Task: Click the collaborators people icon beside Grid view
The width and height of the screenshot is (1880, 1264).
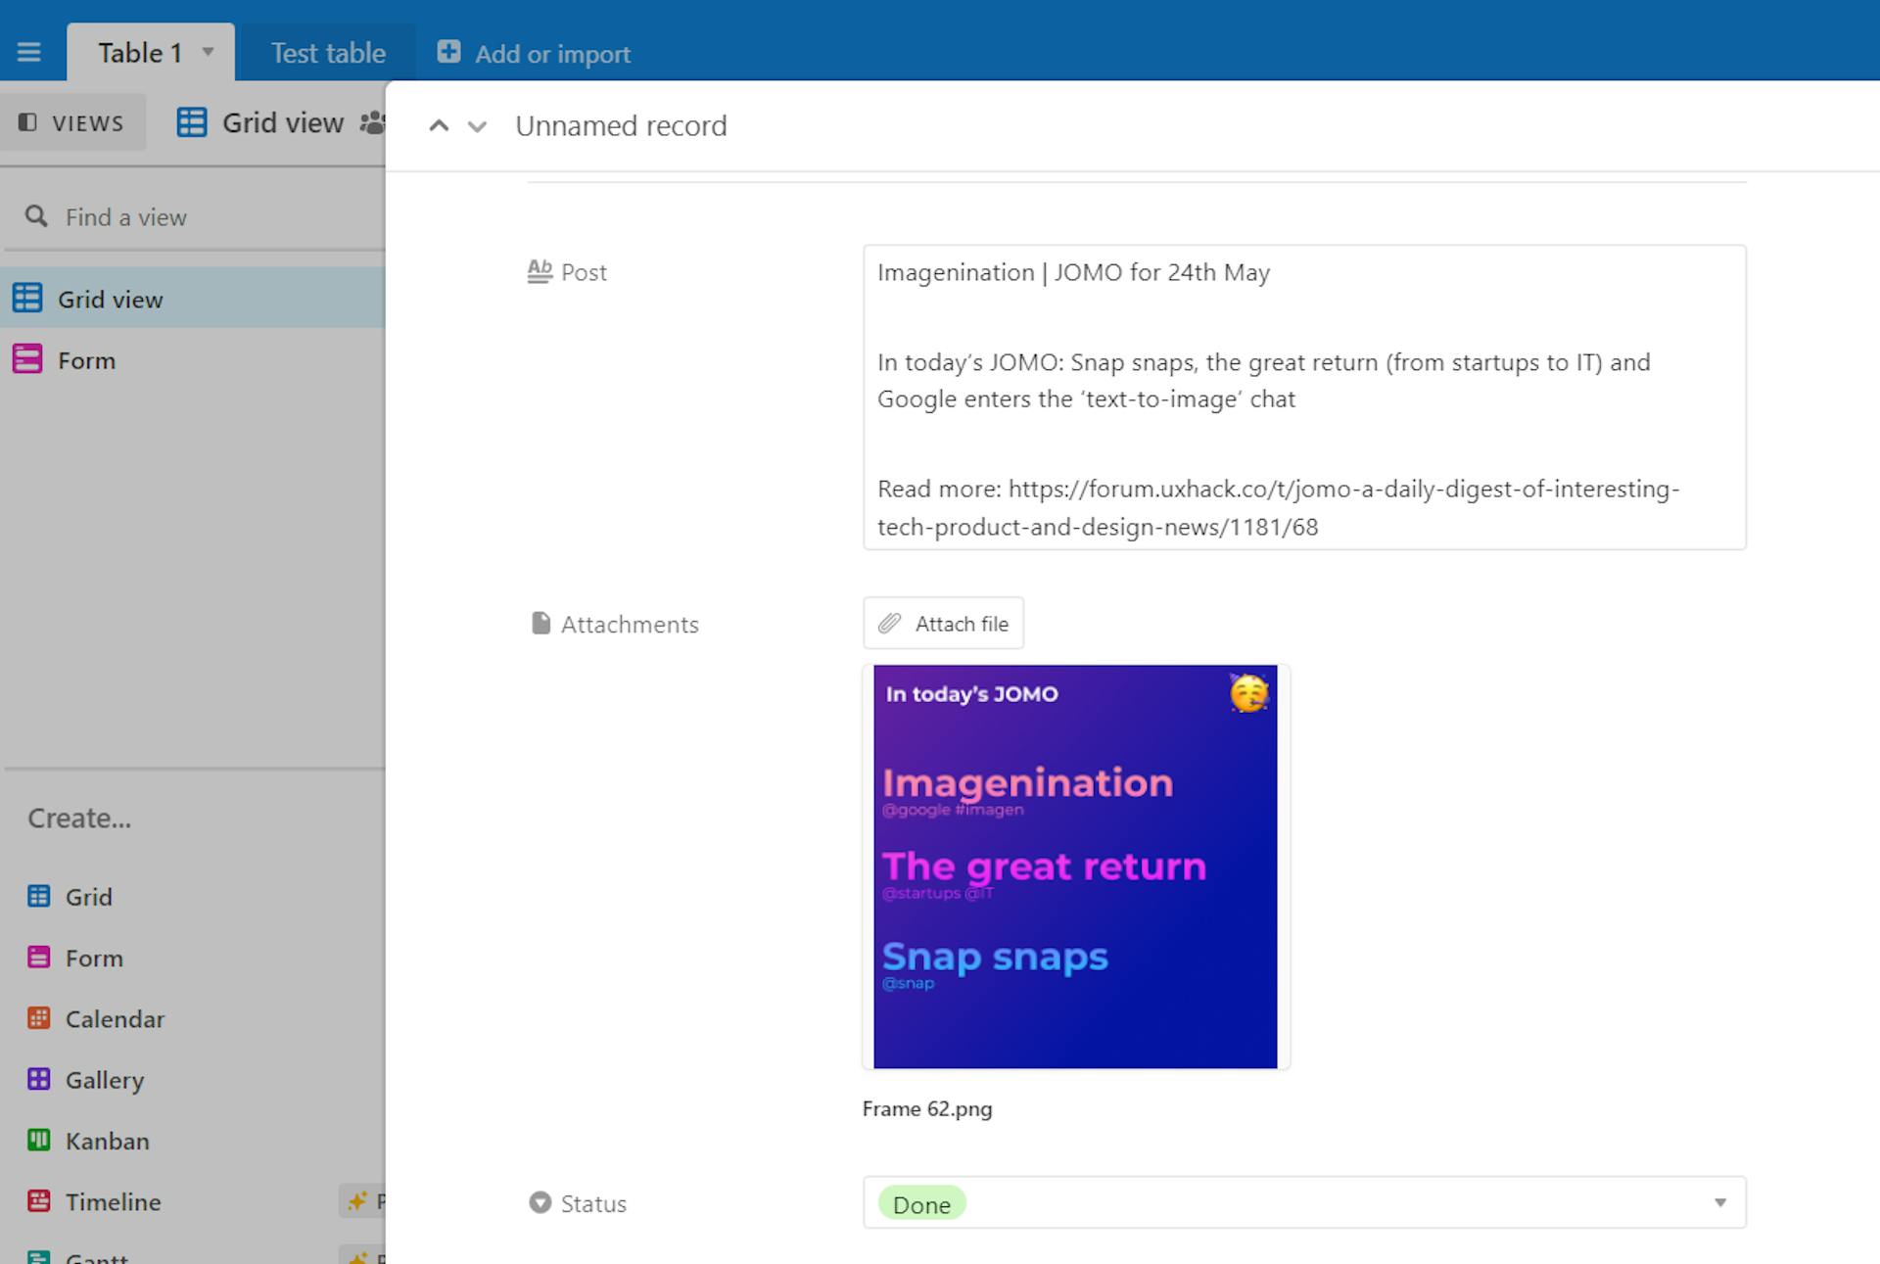Action: 372,122
